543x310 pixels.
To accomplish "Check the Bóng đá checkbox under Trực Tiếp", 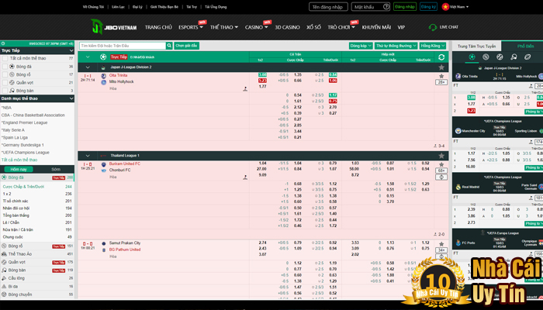I will [x=5, y=67].
